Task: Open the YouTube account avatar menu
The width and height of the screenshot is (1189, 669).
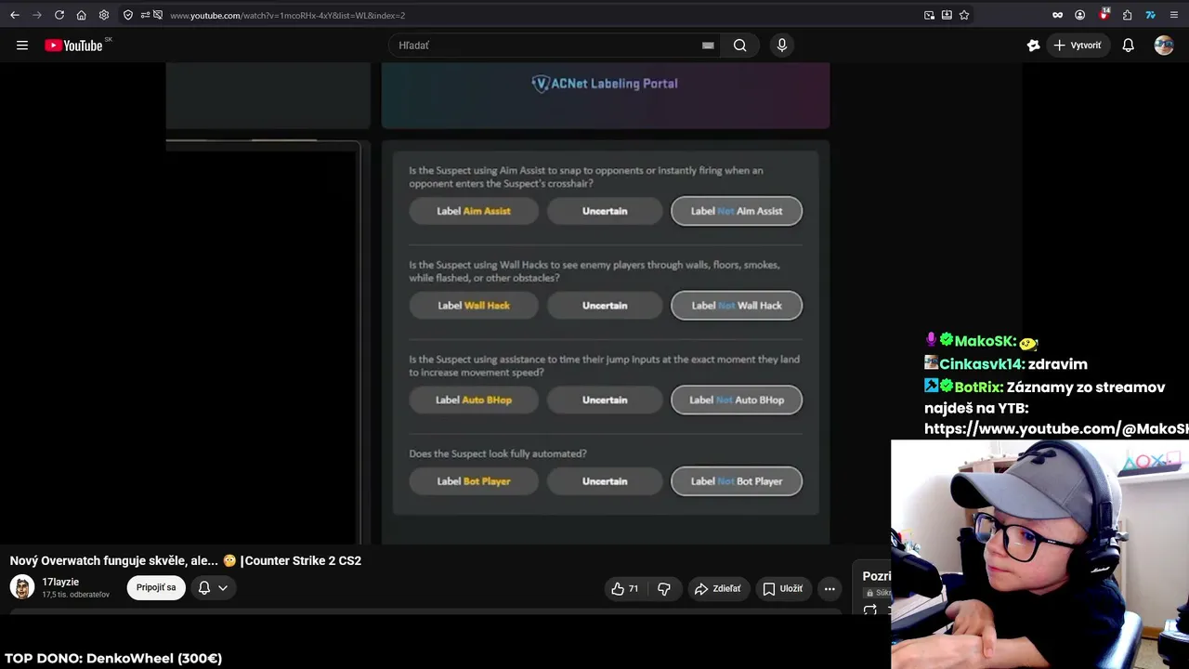Action: pyautogui.click(x=1164, y=46)
